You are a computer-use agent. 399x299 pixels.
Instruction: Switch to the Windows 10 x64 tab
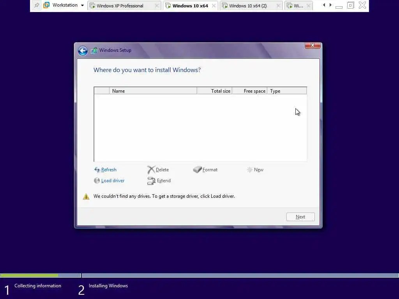point(190,5)
